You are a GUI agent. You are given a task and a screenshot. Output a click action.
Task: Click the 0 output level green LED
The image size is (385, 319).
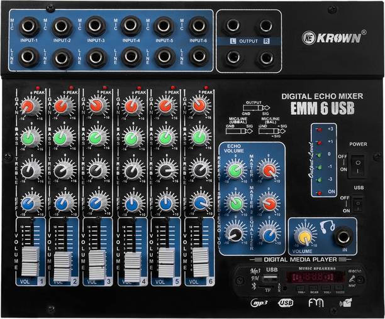pyautogui.click(x=320, y=155)
